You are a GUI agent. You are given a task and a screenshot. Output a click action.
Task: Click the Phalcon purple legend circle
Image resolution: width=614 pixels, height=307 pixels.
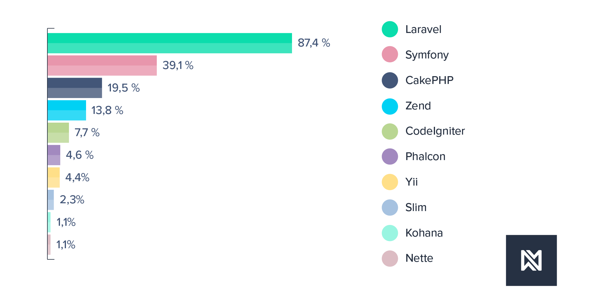[390, 156]
